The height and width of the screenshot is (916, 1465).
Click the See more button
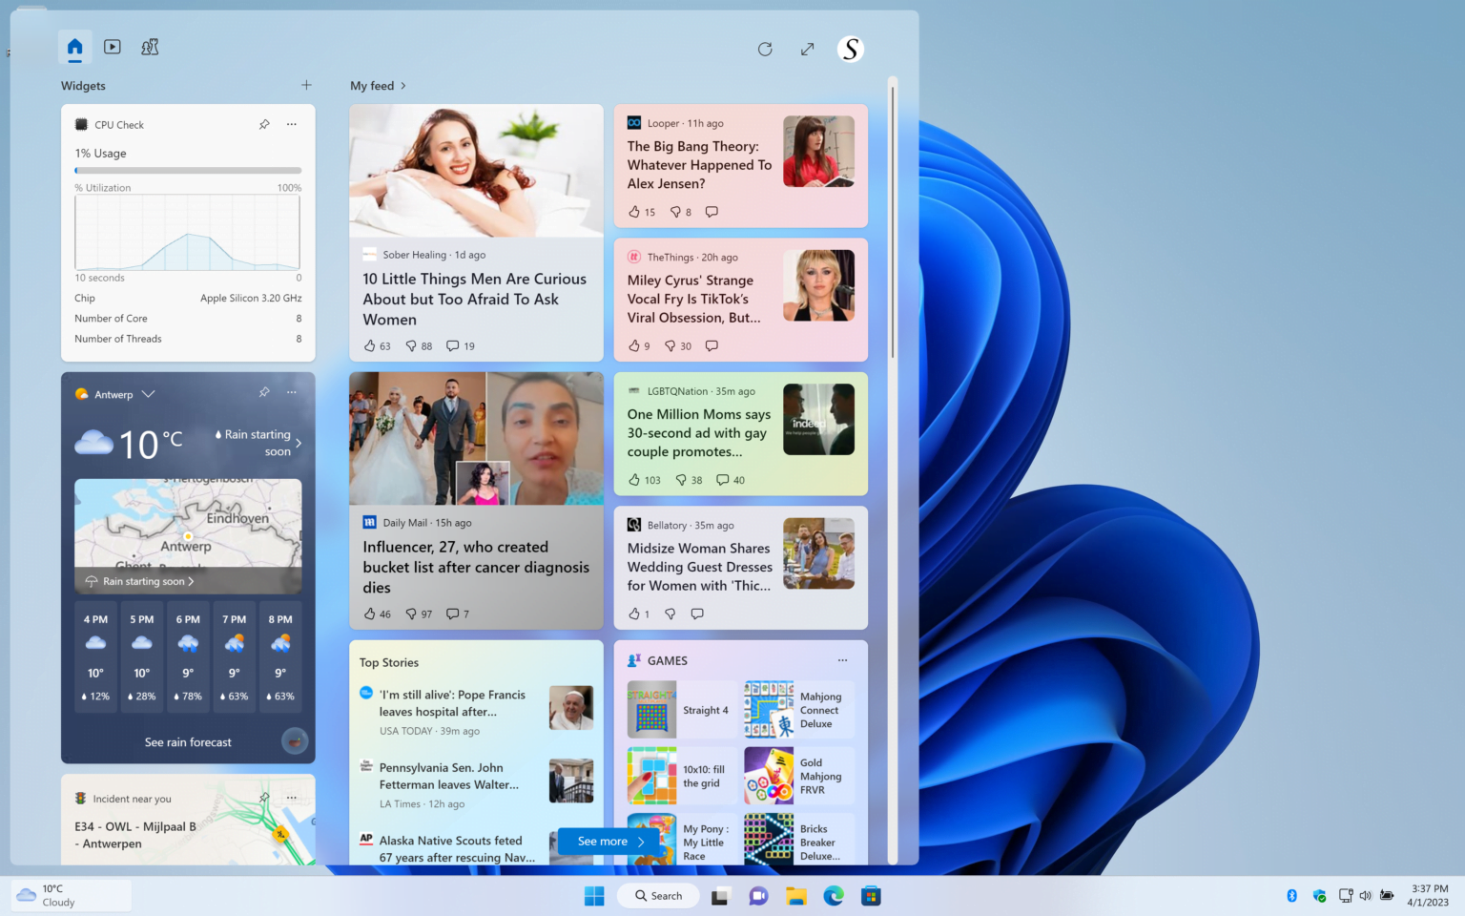607,841
